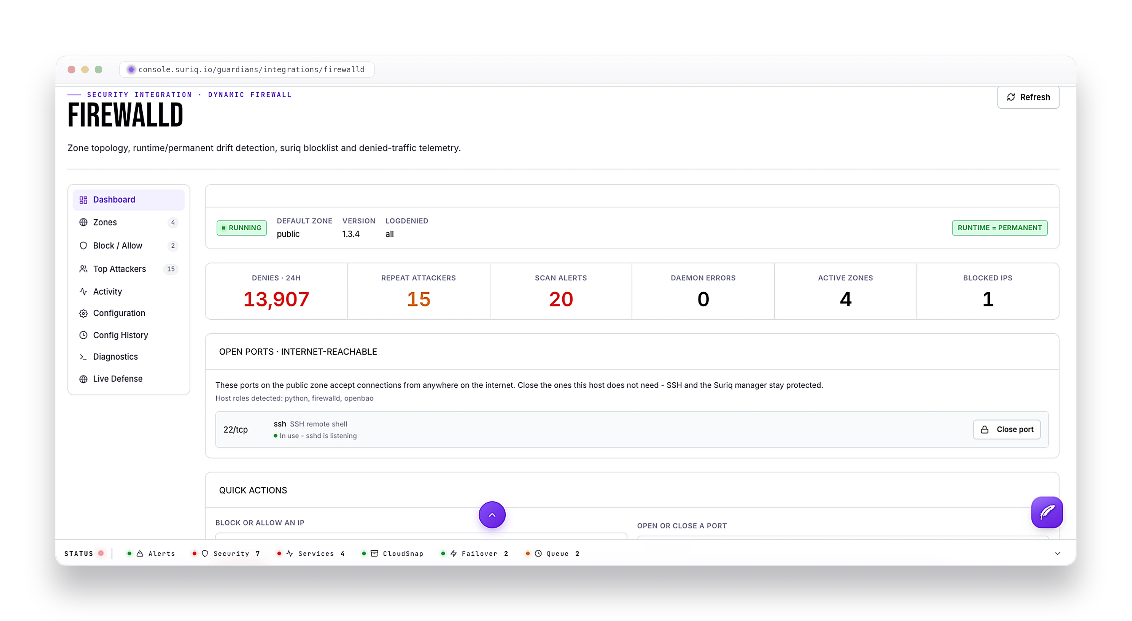This screenshot has height=621, width=1132.
Task: Click the Daemon Errors value 0
Action: pos(703,299)
